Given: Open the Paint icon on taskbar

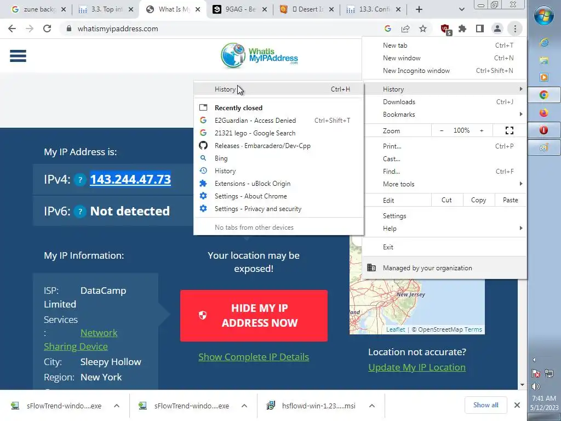Looking at the screenshot, I should (x=544, y=147).
